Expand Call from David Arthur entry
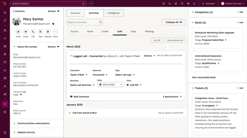Viewport: 247px width, 138px height. (x=70, y=113)
